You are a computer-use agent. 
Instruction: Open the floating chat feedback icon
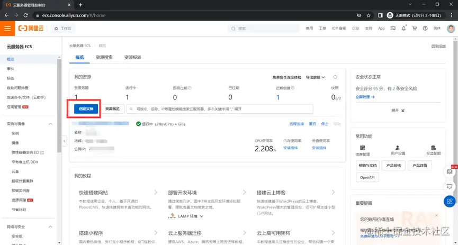coord(450,186)
